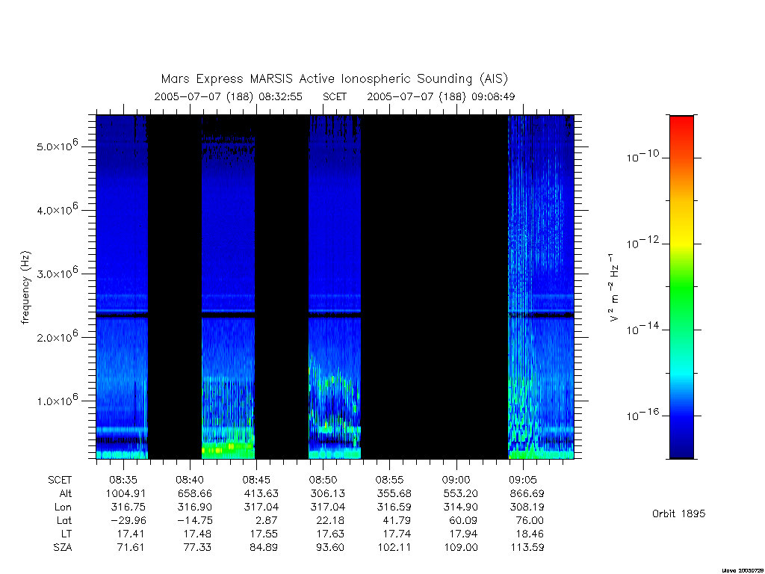The width and height of the screenshot is (765, 574).
Task: Click the latitude value '60.09'
Action: (x=463, y=520)
